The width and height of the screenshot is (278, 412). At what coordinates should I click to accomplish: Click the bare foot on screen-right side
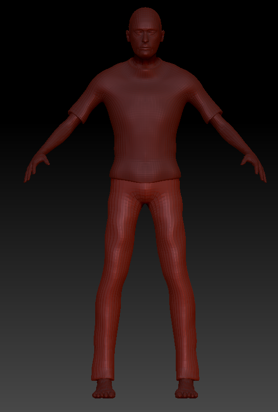pyautogui.click(x=186, y=389)
